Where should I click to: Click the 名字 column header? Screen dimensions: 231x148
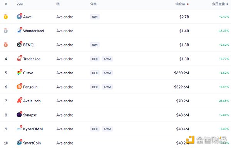point(20,4)
